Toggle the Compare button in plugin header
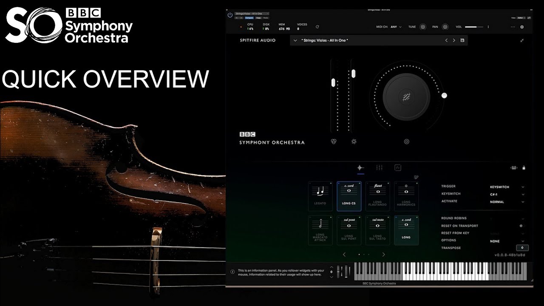Viewport: 544px width, 306px height. [249, 18]
